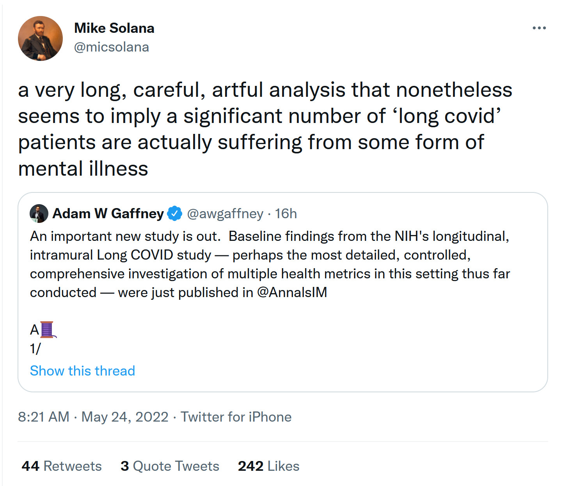Click the 8:21 AM May 24, 2022 timestamp

pyautogui.click(x=93, y=417)
